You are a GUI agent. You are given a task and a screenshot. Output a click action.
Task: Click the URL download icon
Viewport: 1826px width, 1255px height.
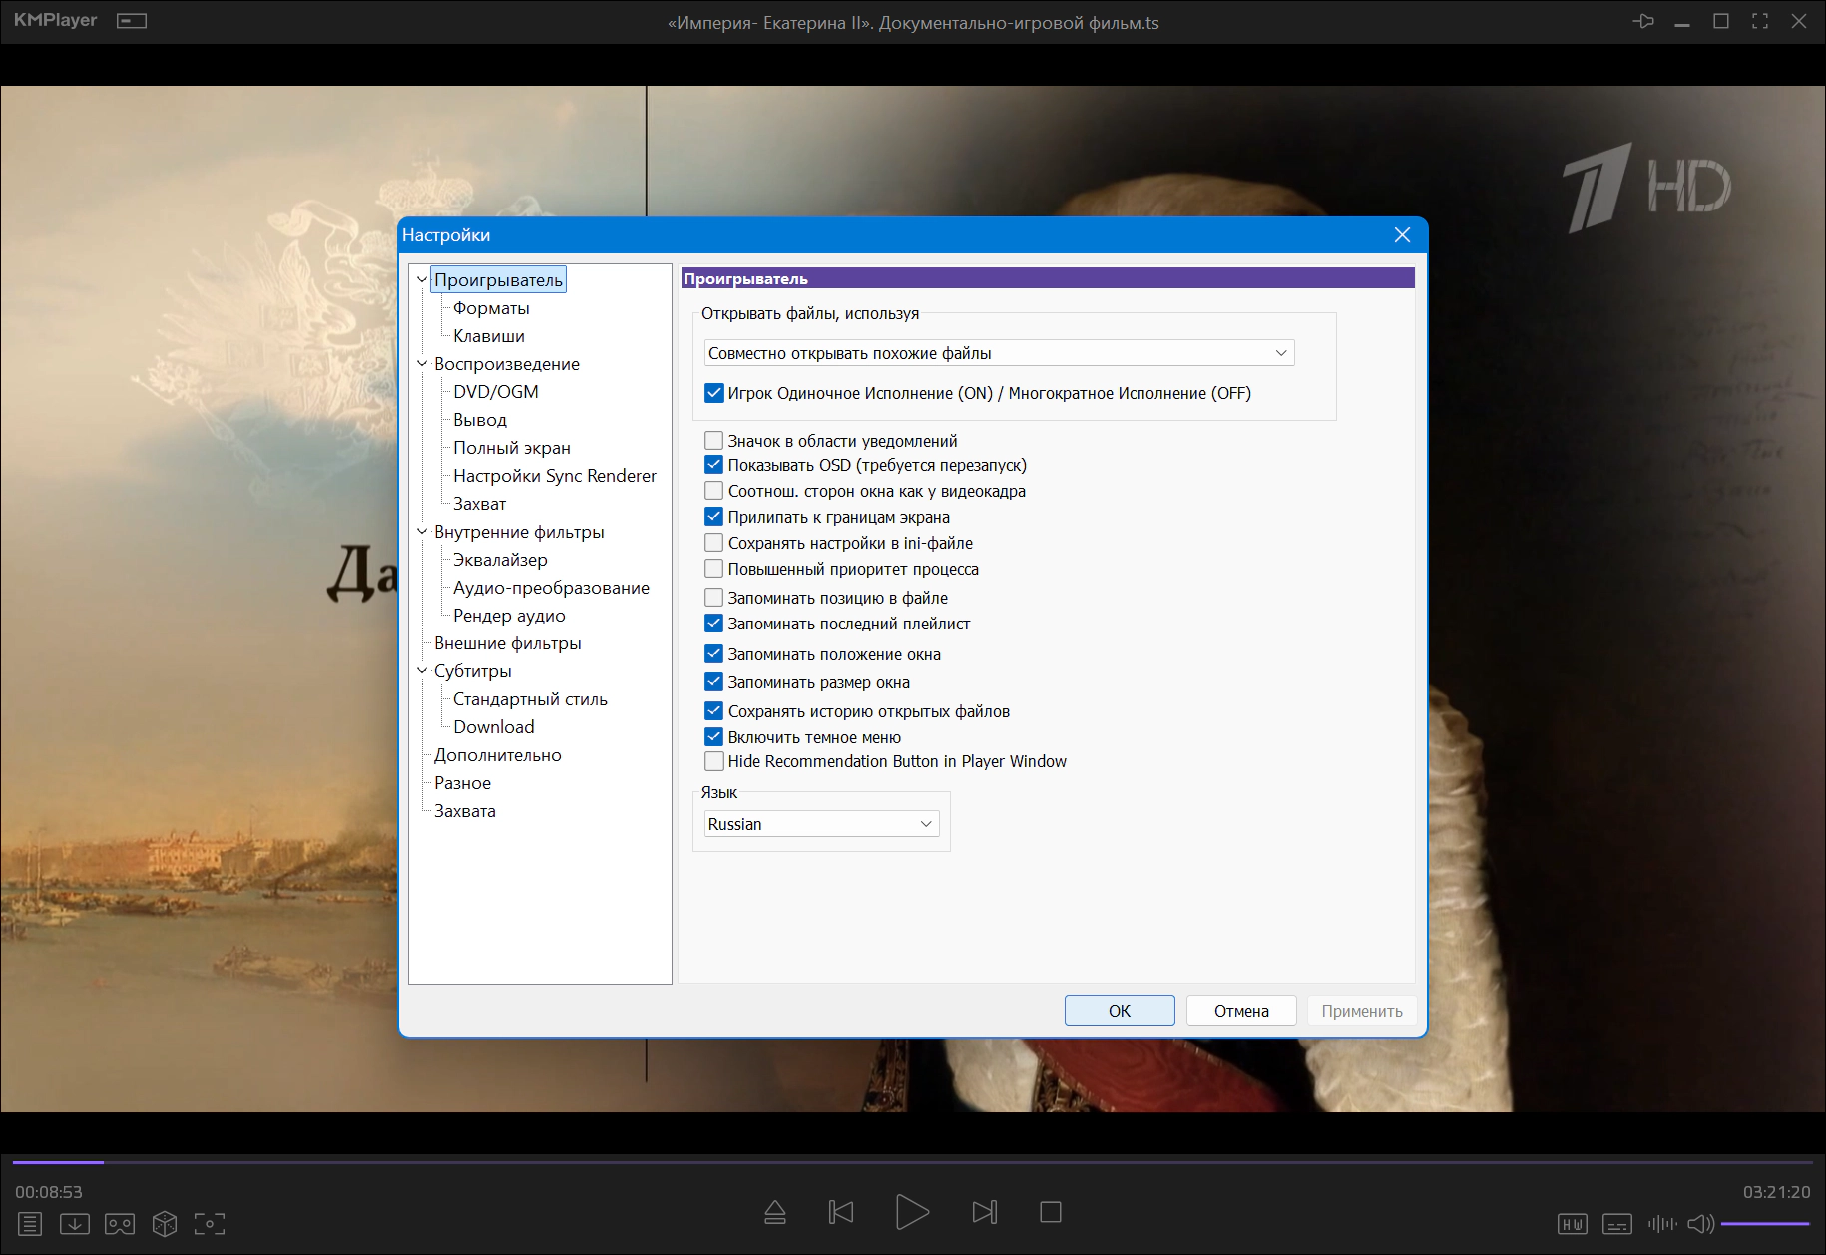point(75,1223)
